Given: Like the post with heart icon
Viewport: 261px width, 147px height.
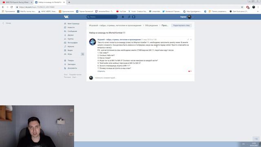Looking at the screenshot, I should click(x=190, y=71).
